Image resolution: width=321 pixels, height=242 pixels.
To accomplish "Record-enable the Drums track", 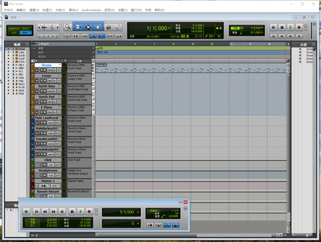I will coord(37,70).
